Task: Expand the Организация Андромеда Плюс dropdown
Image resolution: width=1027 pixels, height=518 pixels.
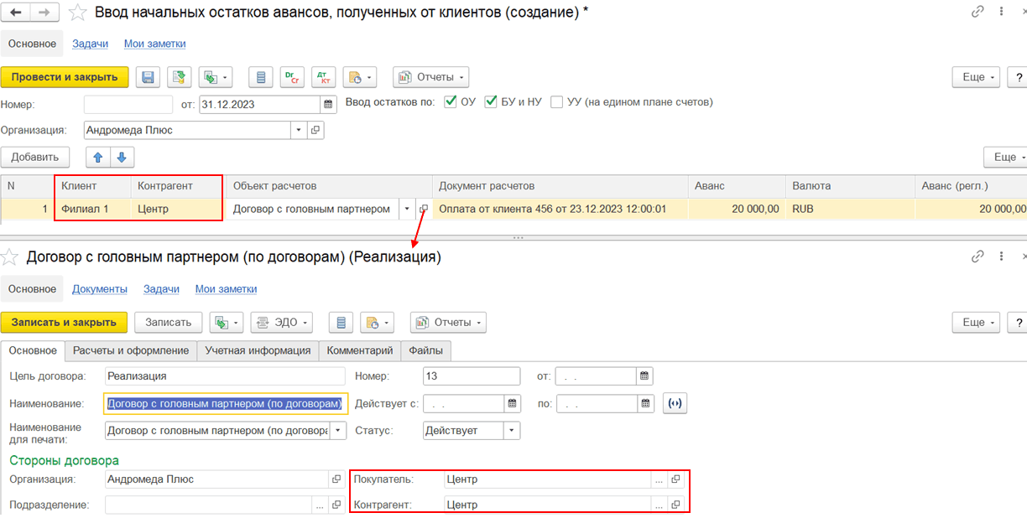Action: point(300,130)
